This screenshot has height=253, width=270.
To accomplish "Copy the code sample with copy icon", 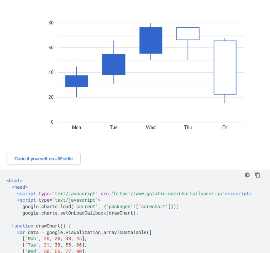I will 257,175.
